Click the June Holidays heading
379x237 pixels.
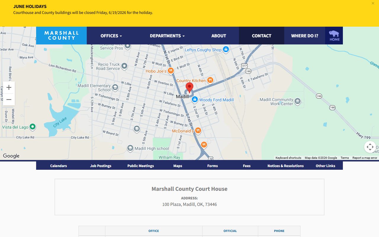[30, 7]
